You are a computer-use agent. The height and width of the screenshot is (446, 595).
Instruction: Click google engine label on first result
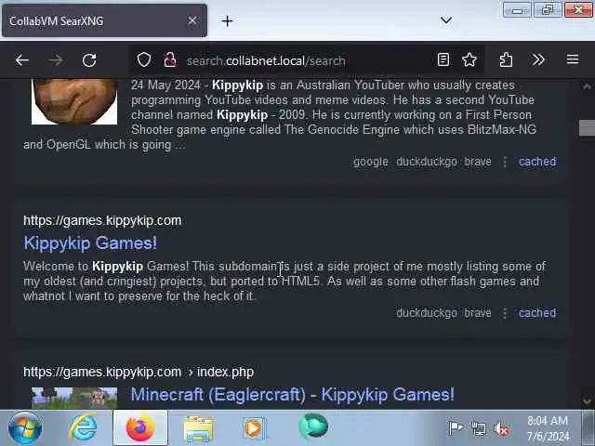point(371,162)
